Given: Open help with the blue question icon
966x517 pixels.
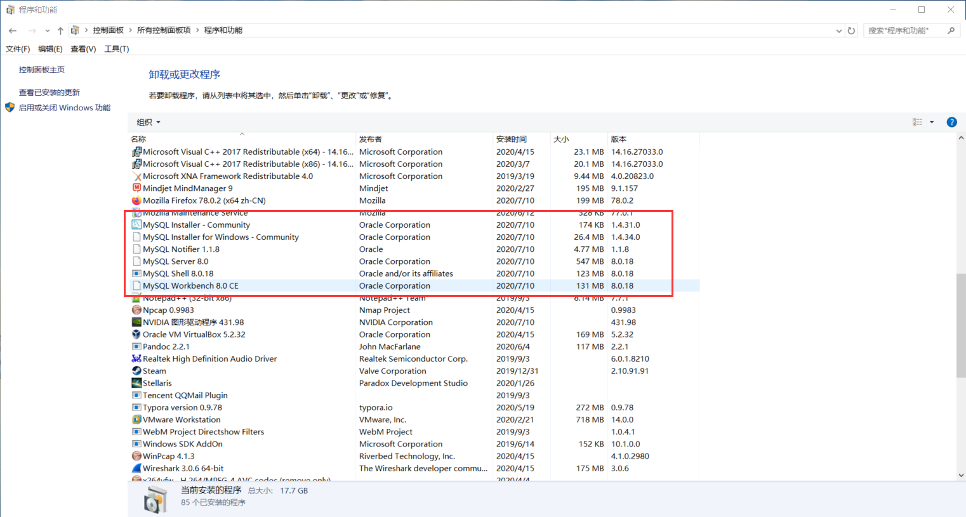Looking at the screenshot, I should tap(951, 122).
